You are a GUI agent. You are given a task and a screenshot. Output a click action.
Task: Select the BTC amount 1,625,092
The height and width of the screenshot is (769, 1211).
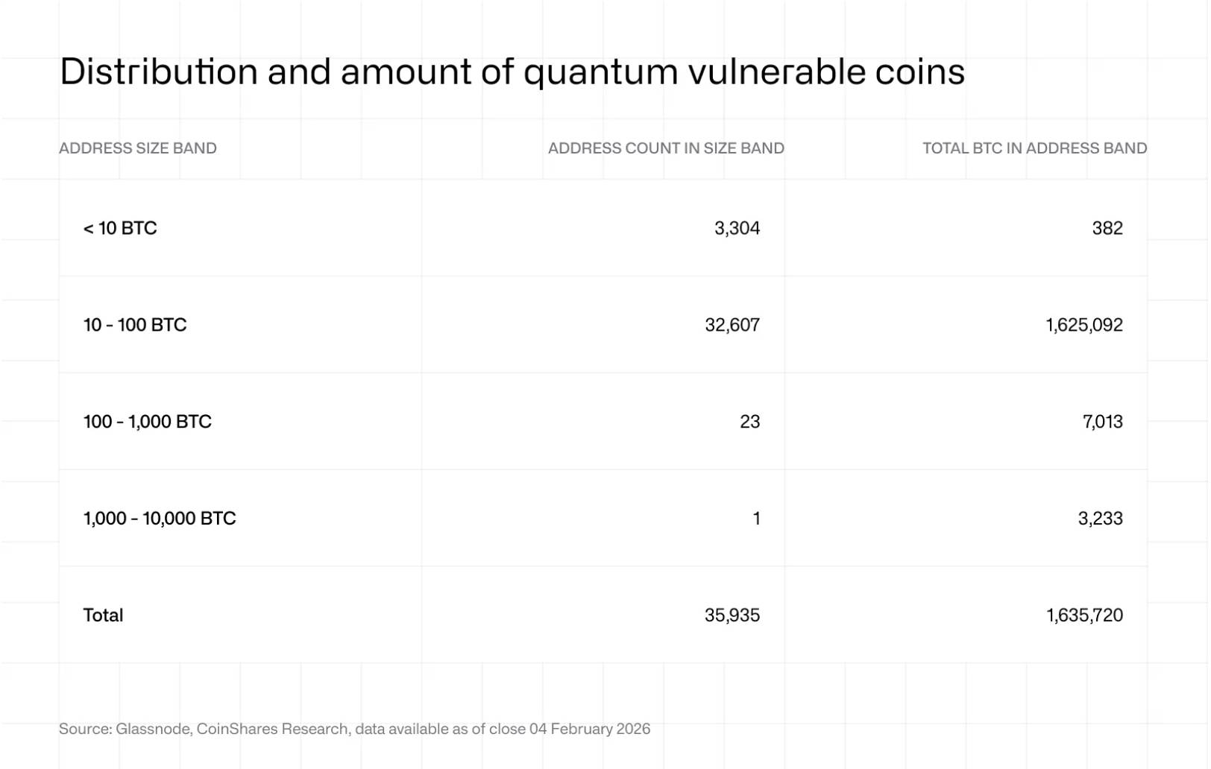[1084, 325]
